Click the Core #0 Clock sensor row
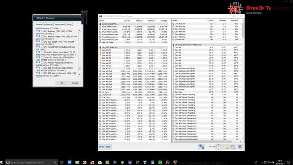Screen dimensions: 293x165 tap(133, 71)
